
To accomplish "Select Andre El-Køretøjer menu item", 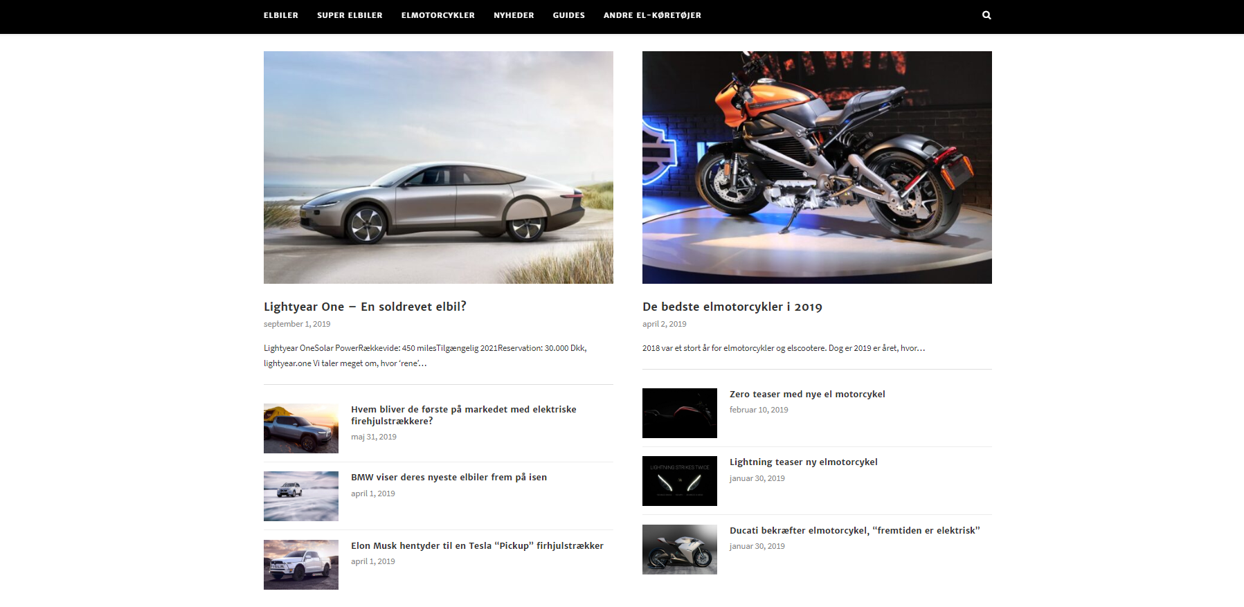I will point(652,15).
